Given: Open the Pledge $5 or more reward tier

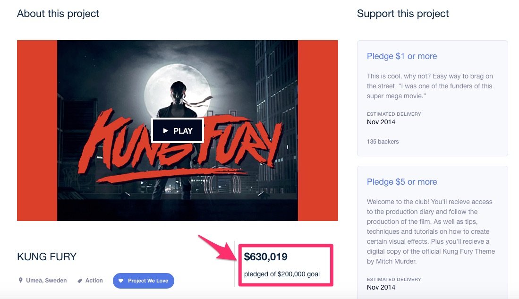Looking at the screenshot, I should [x=402, y=181].
